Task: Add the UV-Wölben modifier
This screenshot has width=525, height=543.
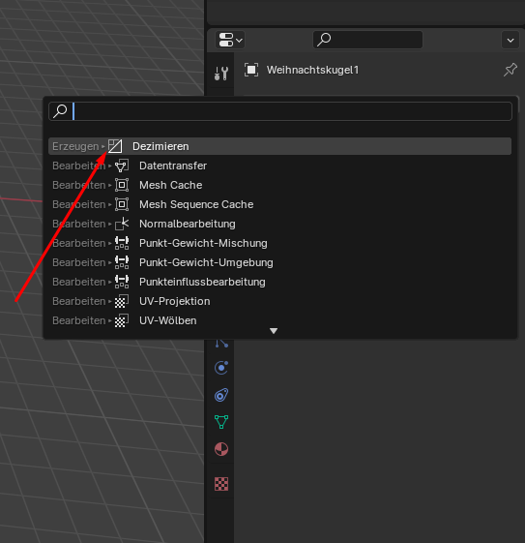Action: coord(279,320)
